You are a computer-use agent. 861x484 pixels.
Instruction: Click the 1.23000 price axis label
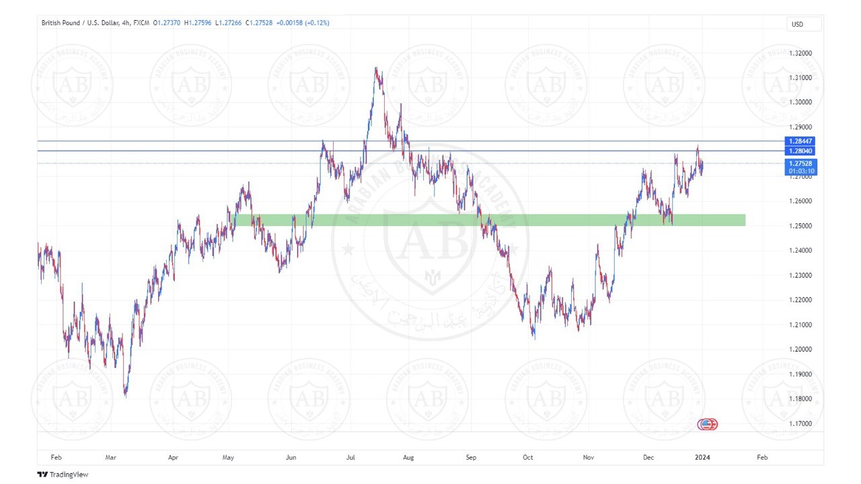(800, 276)
